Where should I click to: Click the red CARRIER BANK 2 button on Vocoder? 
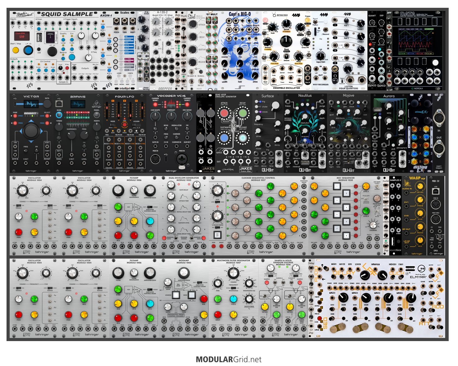pyautogui.click(x=187, y=105)
